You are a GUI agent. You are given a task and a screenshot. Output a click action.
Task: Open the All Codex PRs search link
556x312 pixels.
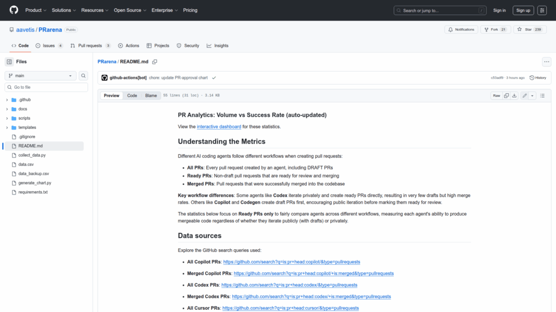tap(289, 285)
